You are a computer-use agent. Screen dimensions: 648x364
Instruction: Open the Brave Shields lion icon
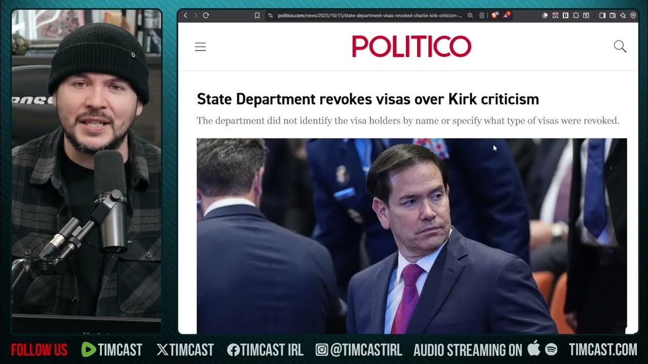(495, 15)
